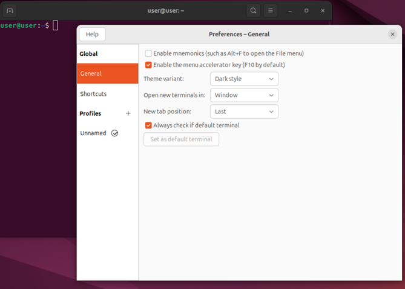This screenshot has width=405, height=289.
Task: Disable the menu accelerator key checkbox
Action: pos(148,65)
